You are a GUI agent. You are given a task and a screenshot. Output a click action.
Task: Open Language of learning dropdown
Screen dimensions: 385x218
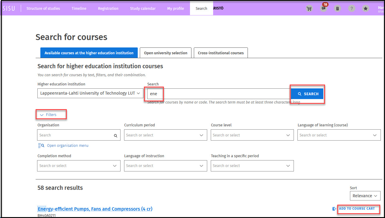tap(339, 135)
